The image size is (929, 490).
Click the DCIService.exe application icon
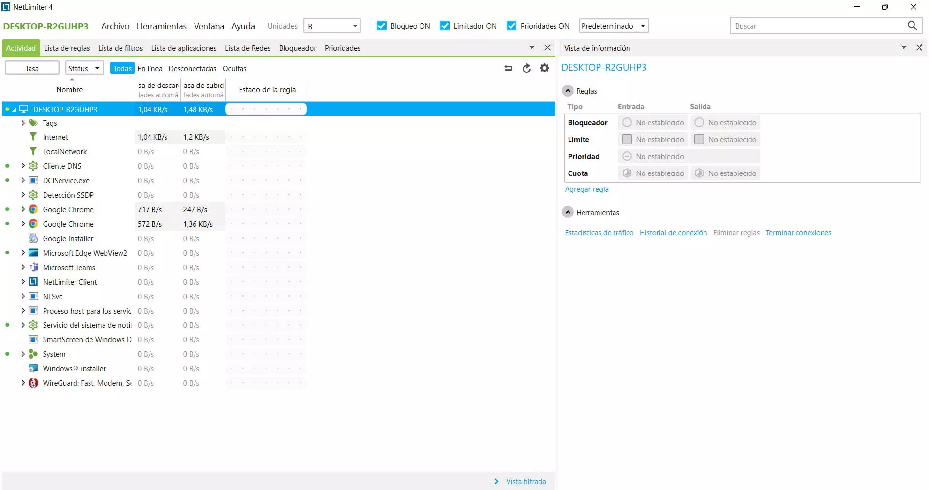click(33, 180)
